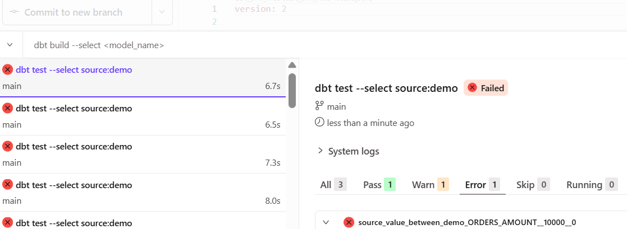Click error icon of source_value_between test
The width and height of the screenshot is (627, 229).
pyautogui.click(x=349, y=222)
